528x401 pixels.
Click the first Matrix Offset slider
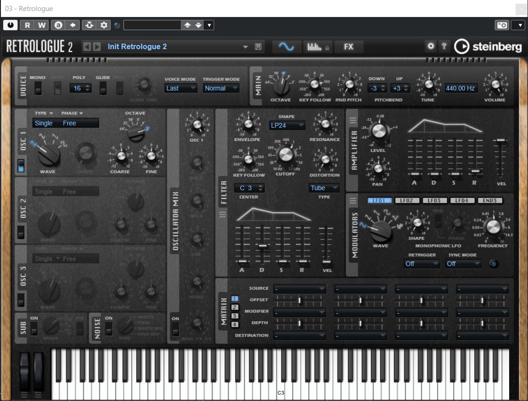click(299, 300)
